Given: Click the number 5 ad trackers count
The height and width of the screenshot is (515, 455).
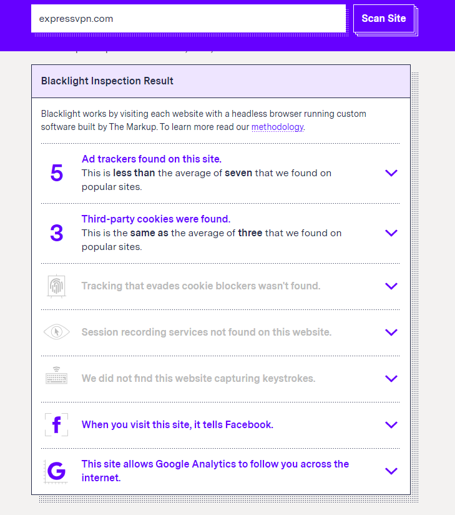Looking at the screenshot, I should 56,173.
